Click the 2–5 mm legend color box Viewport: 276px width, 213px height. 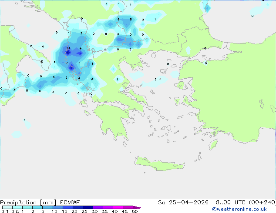[x=37, y=207]
